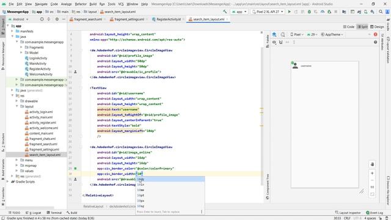Viewport: 391px width, 220px height.
Task: Open fragment_chats.xml in project tree
Action: pyautogui.click(x=42, y=139)
